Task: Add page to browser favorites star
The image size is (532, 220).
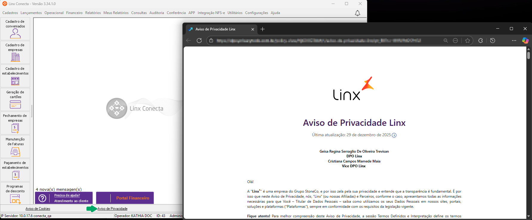Action: click(467, 41)
